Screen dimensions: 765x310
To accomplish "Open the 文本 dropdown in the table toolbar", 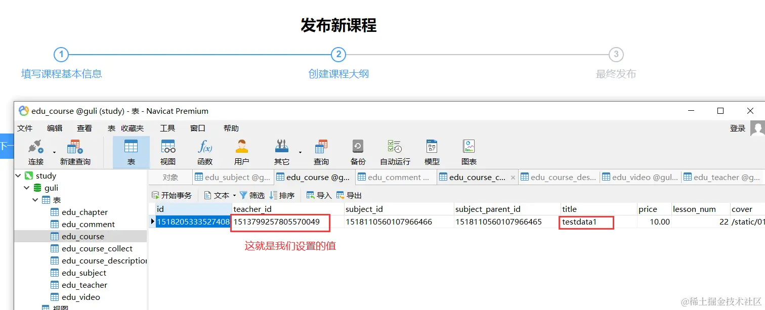I will tap(234, 195).
